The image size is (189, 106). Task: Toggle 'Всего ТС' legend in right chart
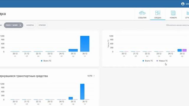point(148,61)
